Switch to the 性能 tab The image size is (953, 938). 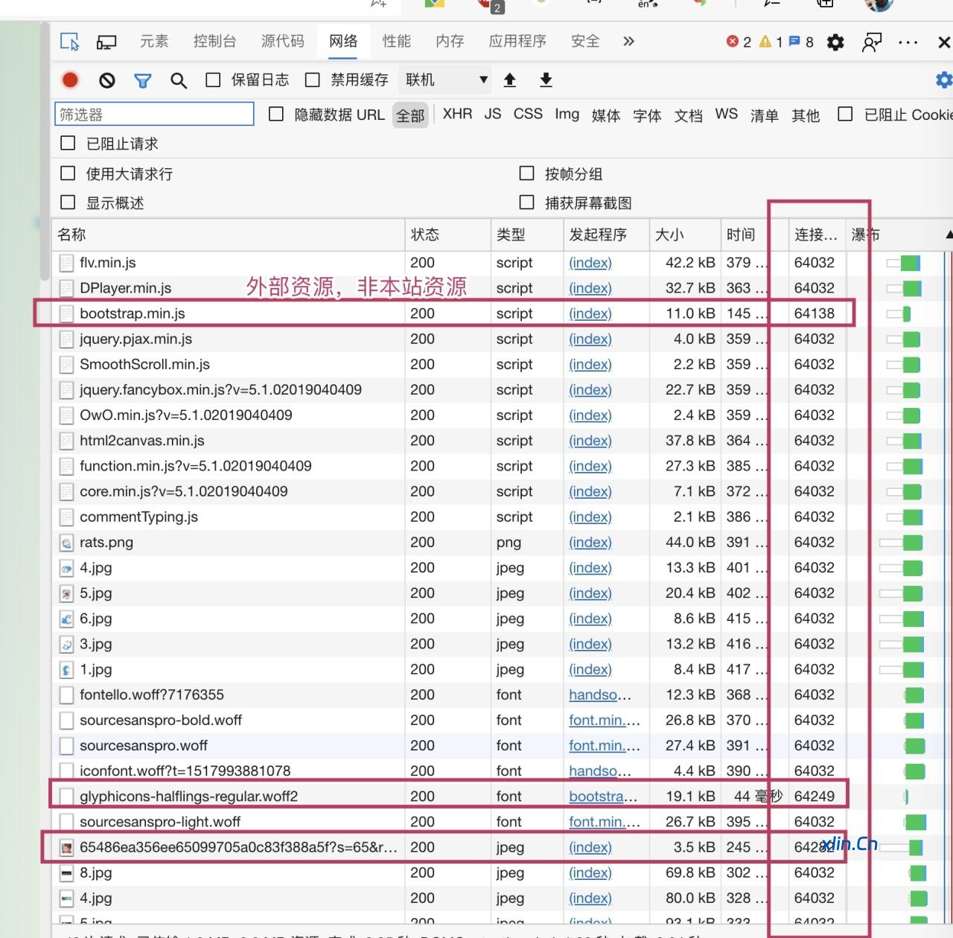click(x=396, y=42)
